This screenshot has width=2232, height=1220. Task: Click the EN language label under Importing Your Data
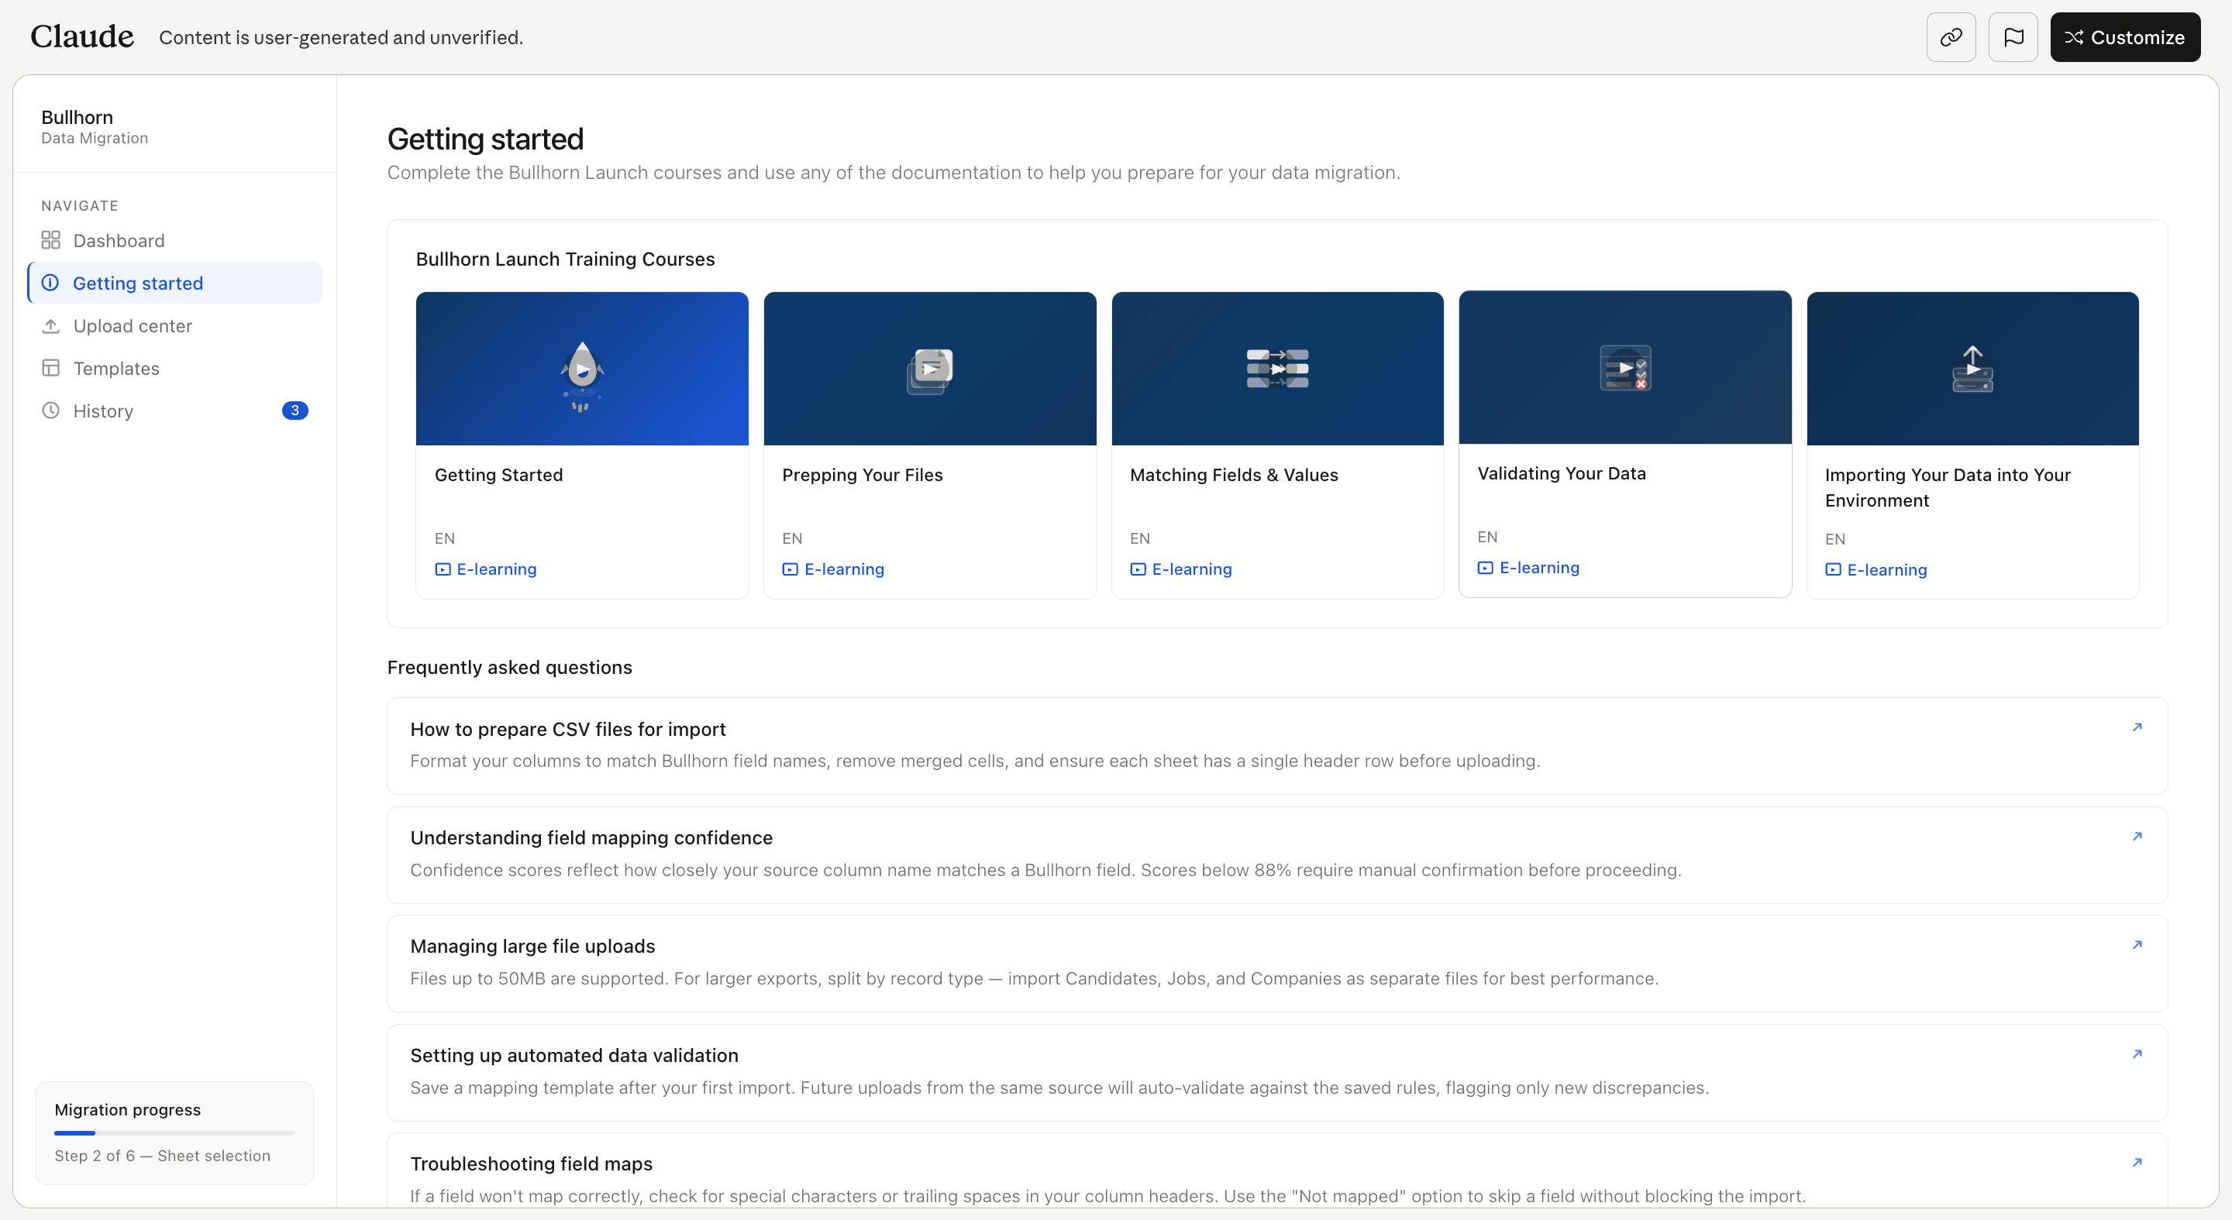[1835, 539]
